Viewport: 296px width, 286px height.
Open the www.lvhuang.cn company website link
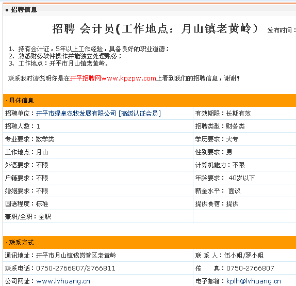click(x=63, y=281)
